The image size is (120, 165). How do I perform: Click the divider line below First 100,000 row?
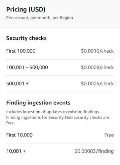60,59
